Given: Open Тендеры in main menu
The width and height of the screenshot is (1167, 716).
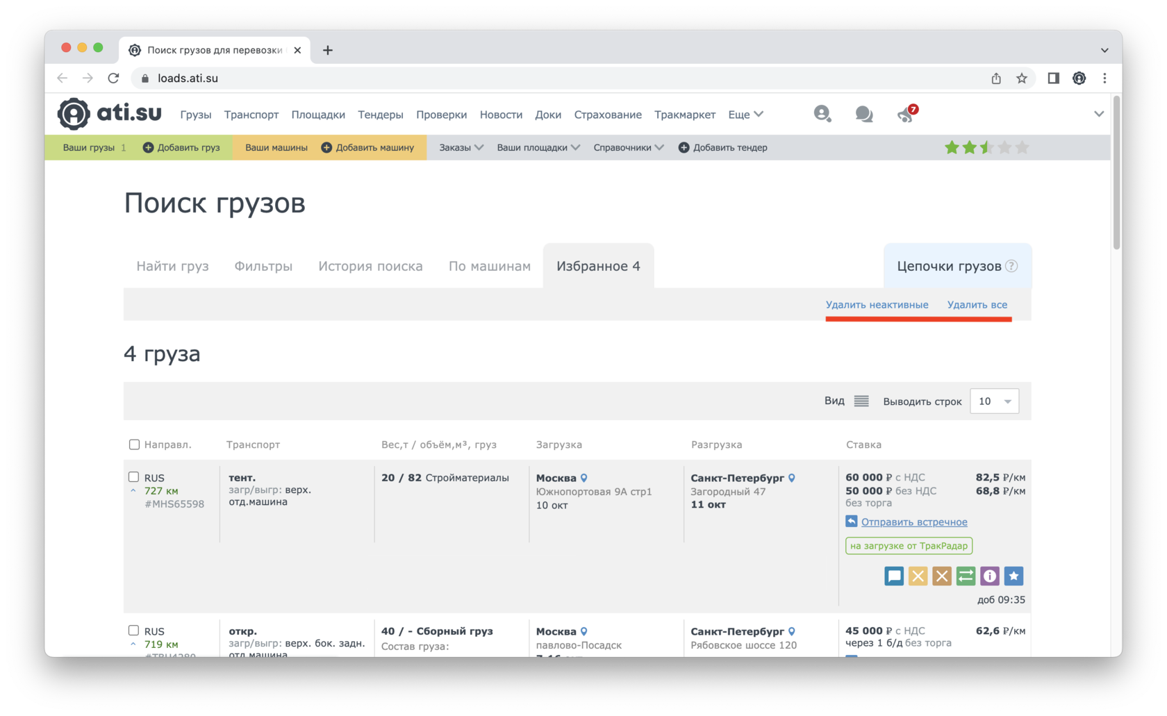Looking at the screenshot, I should (x=380, y=115).
